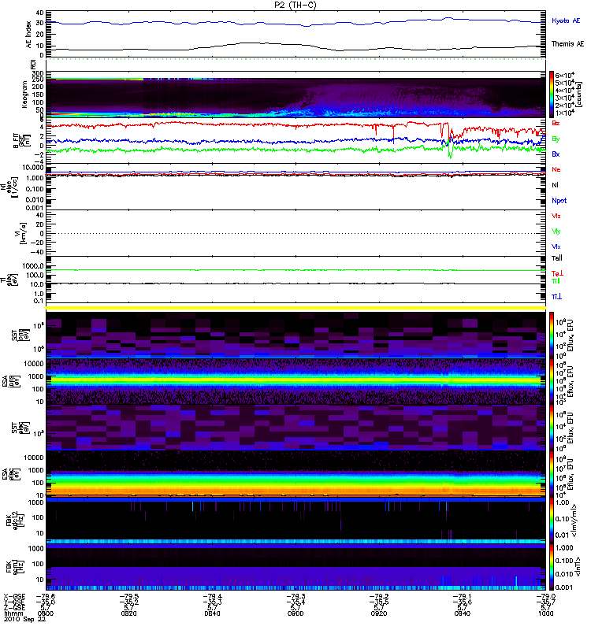The height and width of the screenshot is (630, 591).
Task: Click the green Viy legend label
Action: coord(556,232)
